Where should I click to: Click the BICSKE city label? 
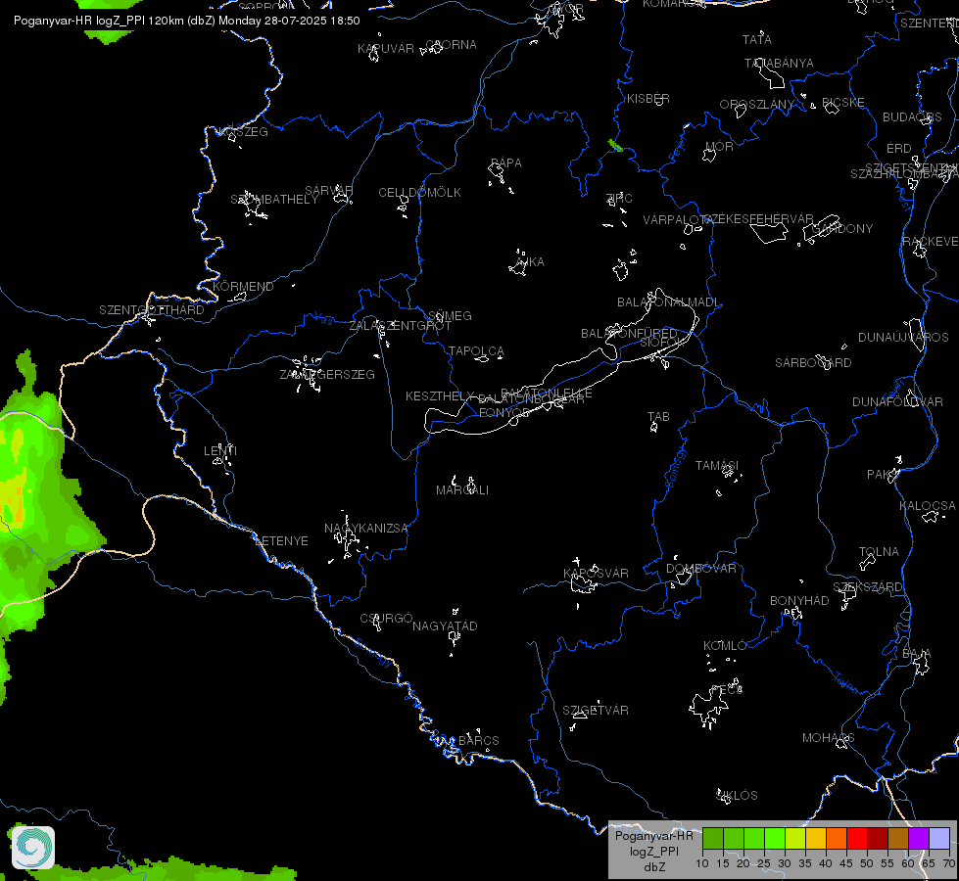(843, 102)
